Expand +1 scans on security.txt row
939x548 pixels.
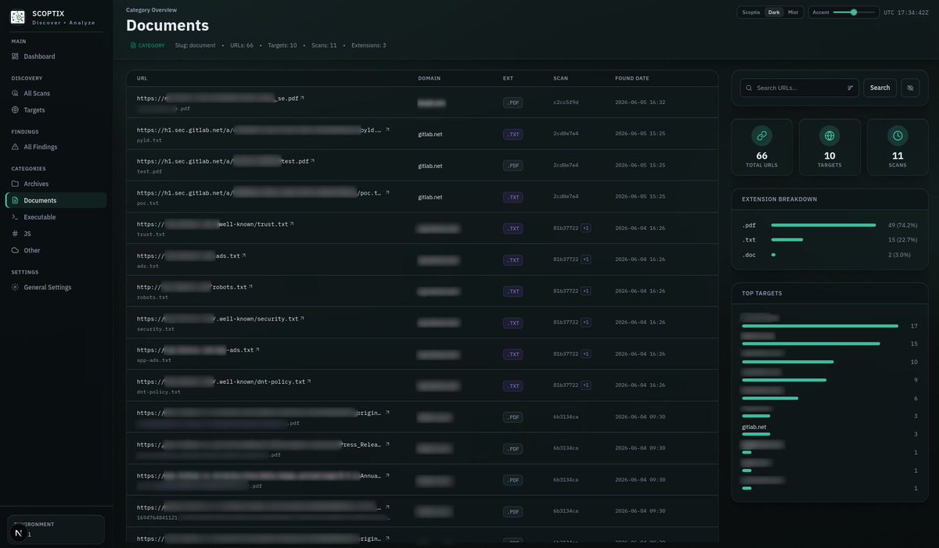click(x=586, y=322)
